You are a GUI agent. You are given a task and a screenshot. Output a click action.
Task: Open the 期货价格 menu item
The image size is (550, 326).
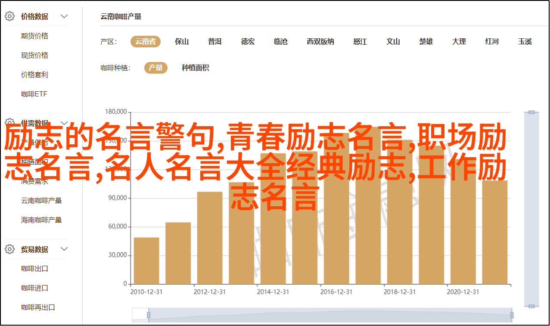point(35,36)
